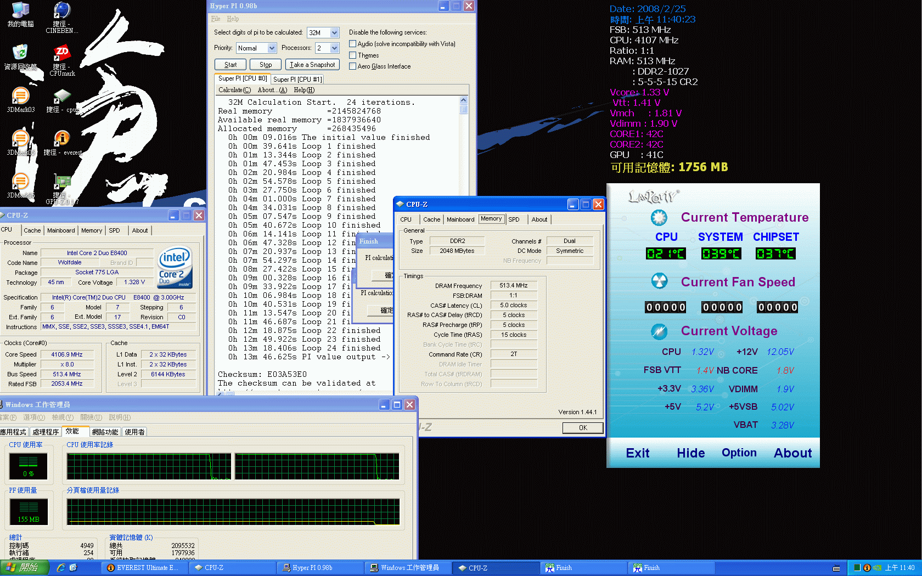Open the About...(A) menu in Super PI

click(x=272, y=90)
